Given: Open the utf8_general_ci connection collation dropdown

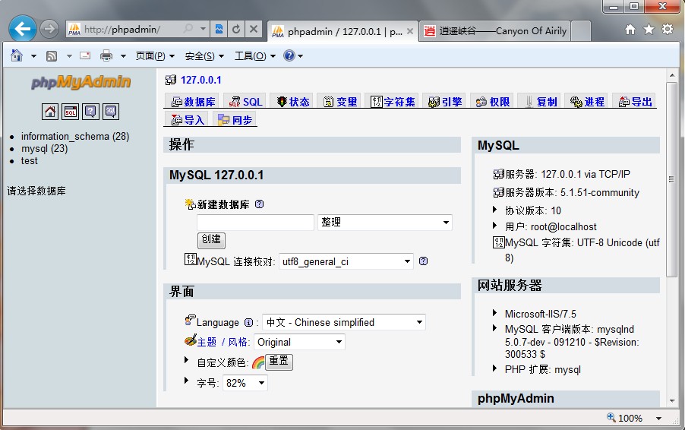Looking at the screenshot, I should (x=346, y=261).
